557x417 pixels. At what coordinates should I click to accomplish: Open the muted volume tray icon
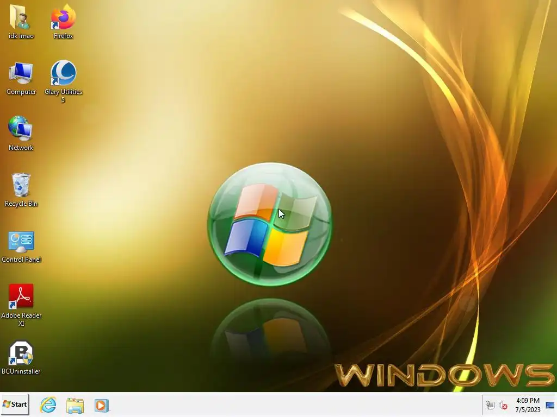503,405
